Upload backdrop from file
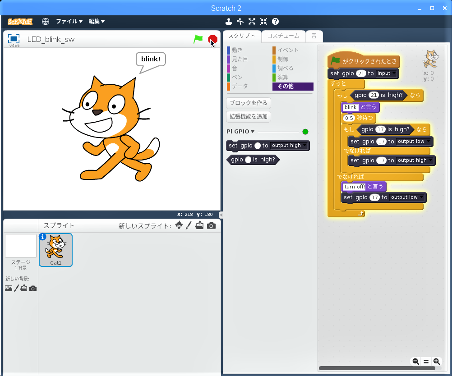 23,288
